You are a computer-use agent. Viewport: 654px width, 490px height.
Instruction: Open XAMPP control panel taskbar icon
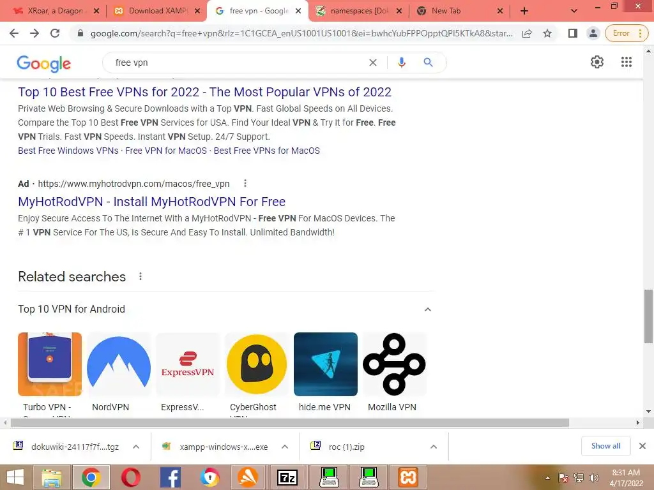[x=407, y=477]
